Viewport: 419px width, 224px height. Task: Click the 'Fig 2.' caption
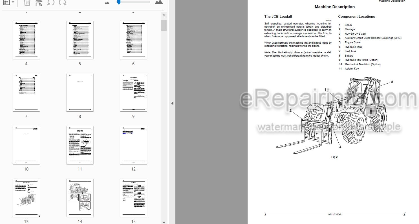(x=335, y=157)
